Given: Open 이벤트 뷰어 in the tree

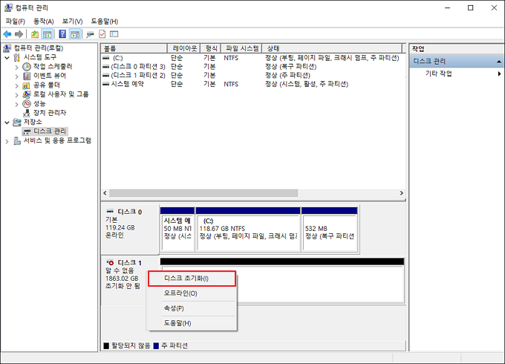Looking at the screenshot, I should click(x=50, y=76).
